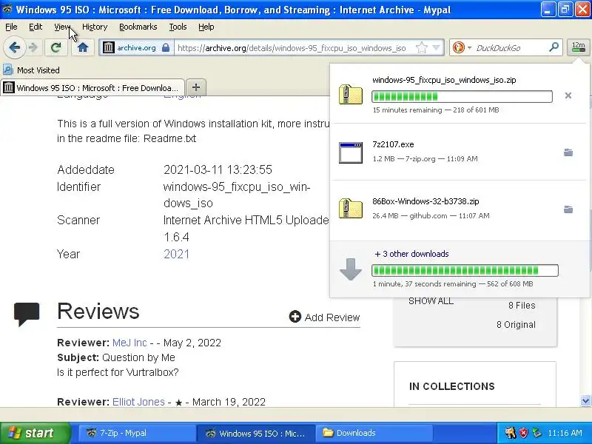
Task: Click the magnifier search icon
Action: pyautogui.click(x=554, y=47)
